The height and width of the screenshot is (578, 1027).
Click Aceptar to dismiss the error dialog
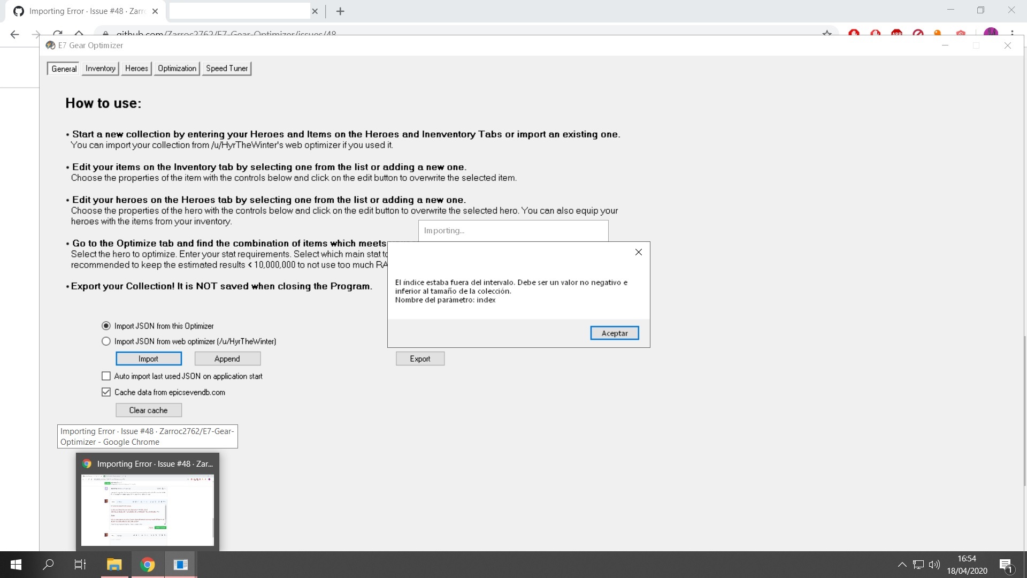point(614,332)
